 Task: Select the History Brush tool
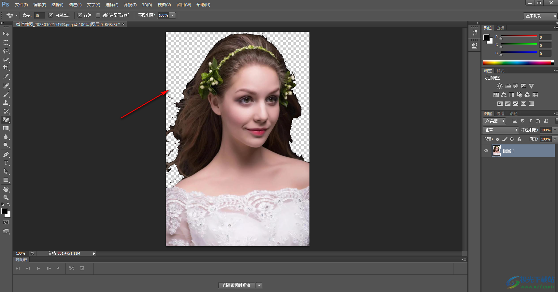pos(6,111)
